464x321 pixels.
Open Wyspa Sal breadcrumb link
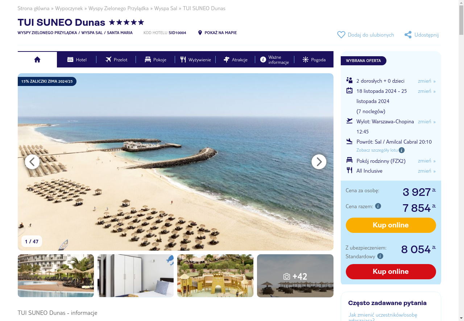(166, 8)
